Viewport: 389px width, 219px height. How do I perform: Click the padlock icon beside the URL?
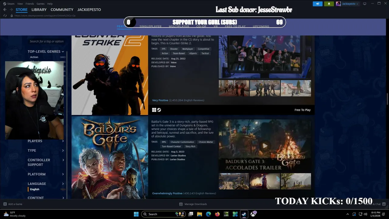click(12, 16)
